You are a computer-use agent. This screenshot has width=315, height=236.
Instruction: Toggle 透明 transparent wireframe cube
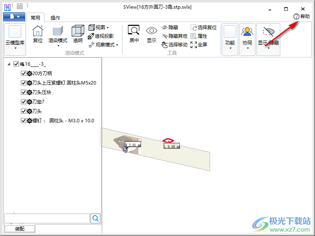click(78, 31)
